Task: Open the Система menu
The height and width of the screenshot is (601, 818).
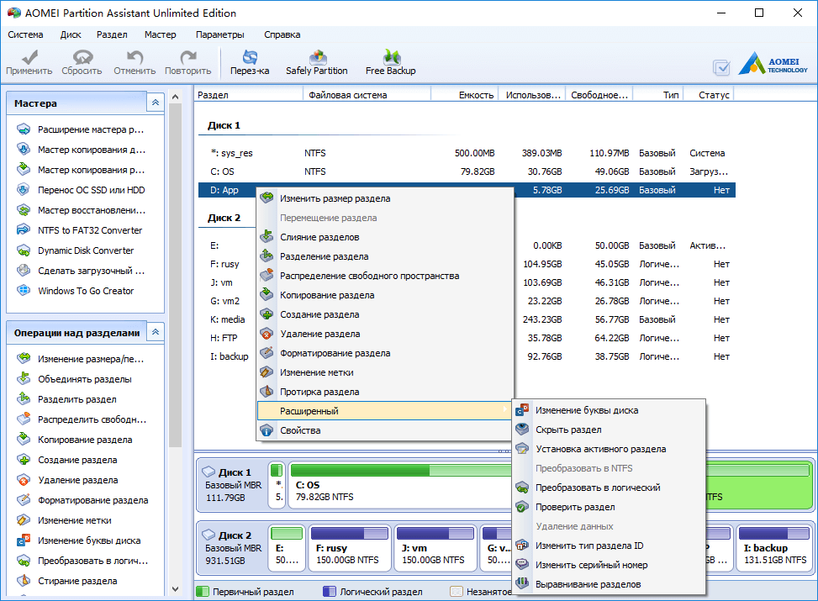Action: (25, 34)
